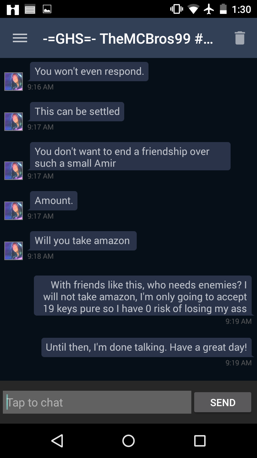
Task: Tap the avatar beside "You won't even respond."
Action: pyautogui.click(x=14, y=82)
